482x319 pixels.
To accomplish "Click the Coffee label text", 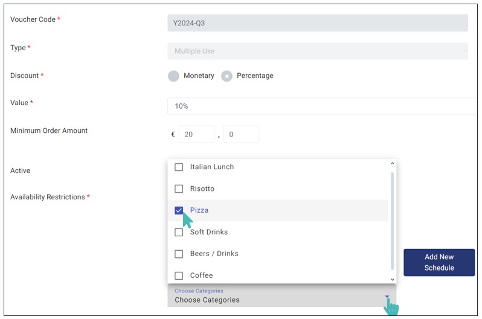I will pos(201,275).
